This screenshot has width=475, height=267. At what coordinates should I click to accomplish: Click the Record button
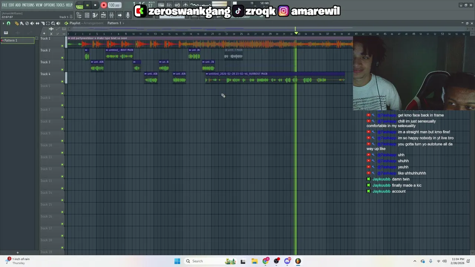pyautogui.click(x=104, y=5)
